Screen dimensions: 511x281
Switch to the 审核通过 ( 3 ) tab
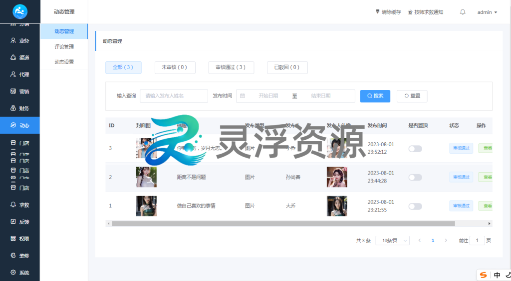231,67
